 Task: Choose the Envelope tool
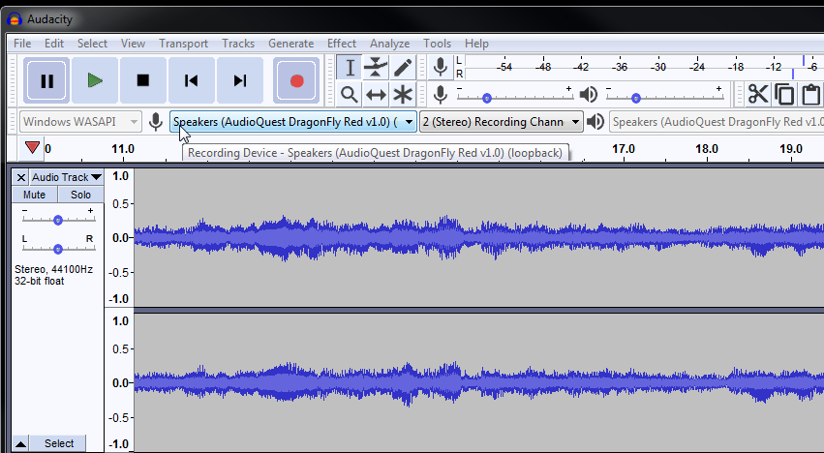(x=376, y=67)
